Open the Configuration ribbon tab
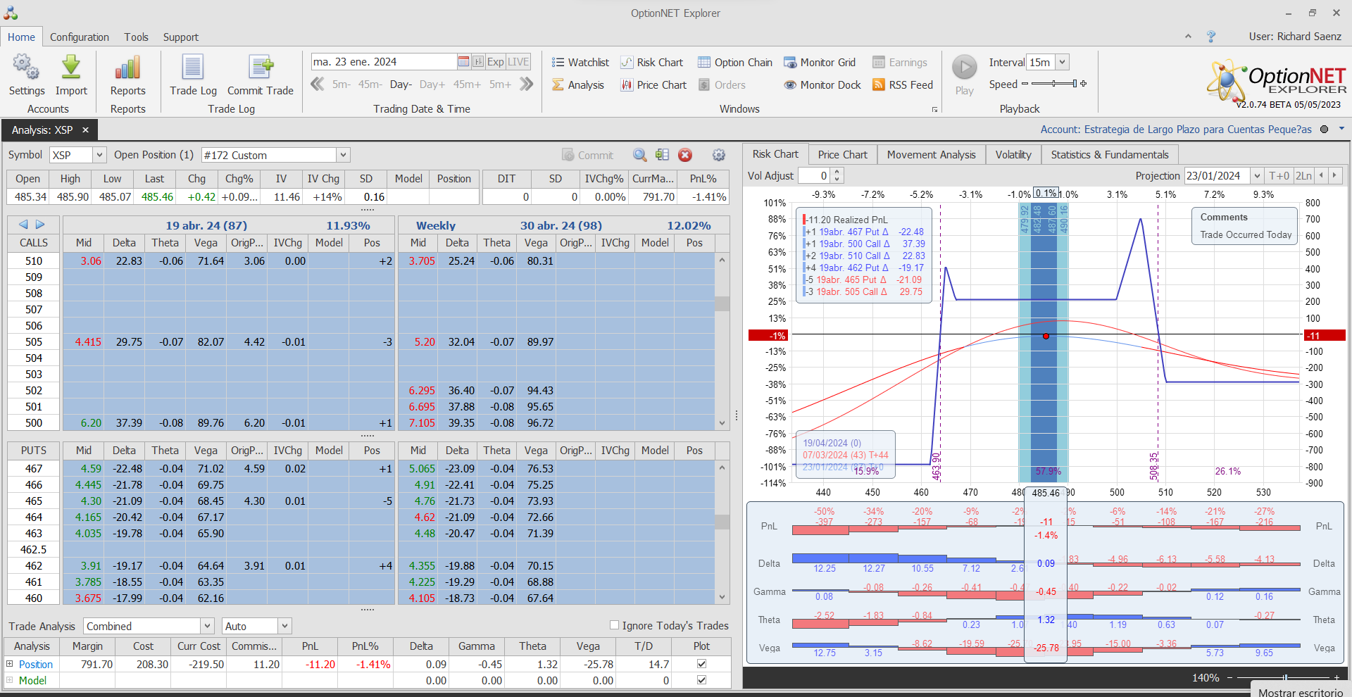The image size is (1352, 697). [x=80, y=37]
